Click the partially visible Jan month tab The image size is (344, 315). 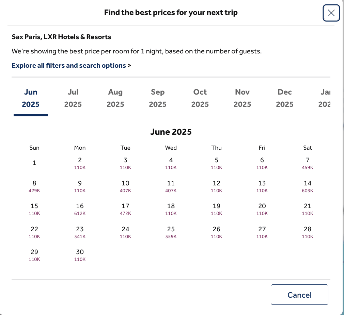point(325,98)
